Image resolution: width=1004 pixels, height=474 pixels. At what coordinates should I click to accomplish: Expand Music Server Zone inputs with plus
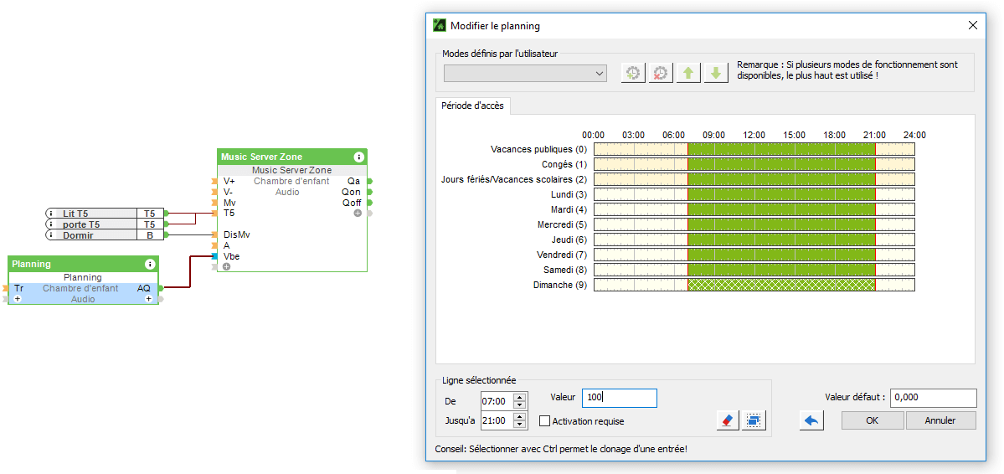point(226,266)
